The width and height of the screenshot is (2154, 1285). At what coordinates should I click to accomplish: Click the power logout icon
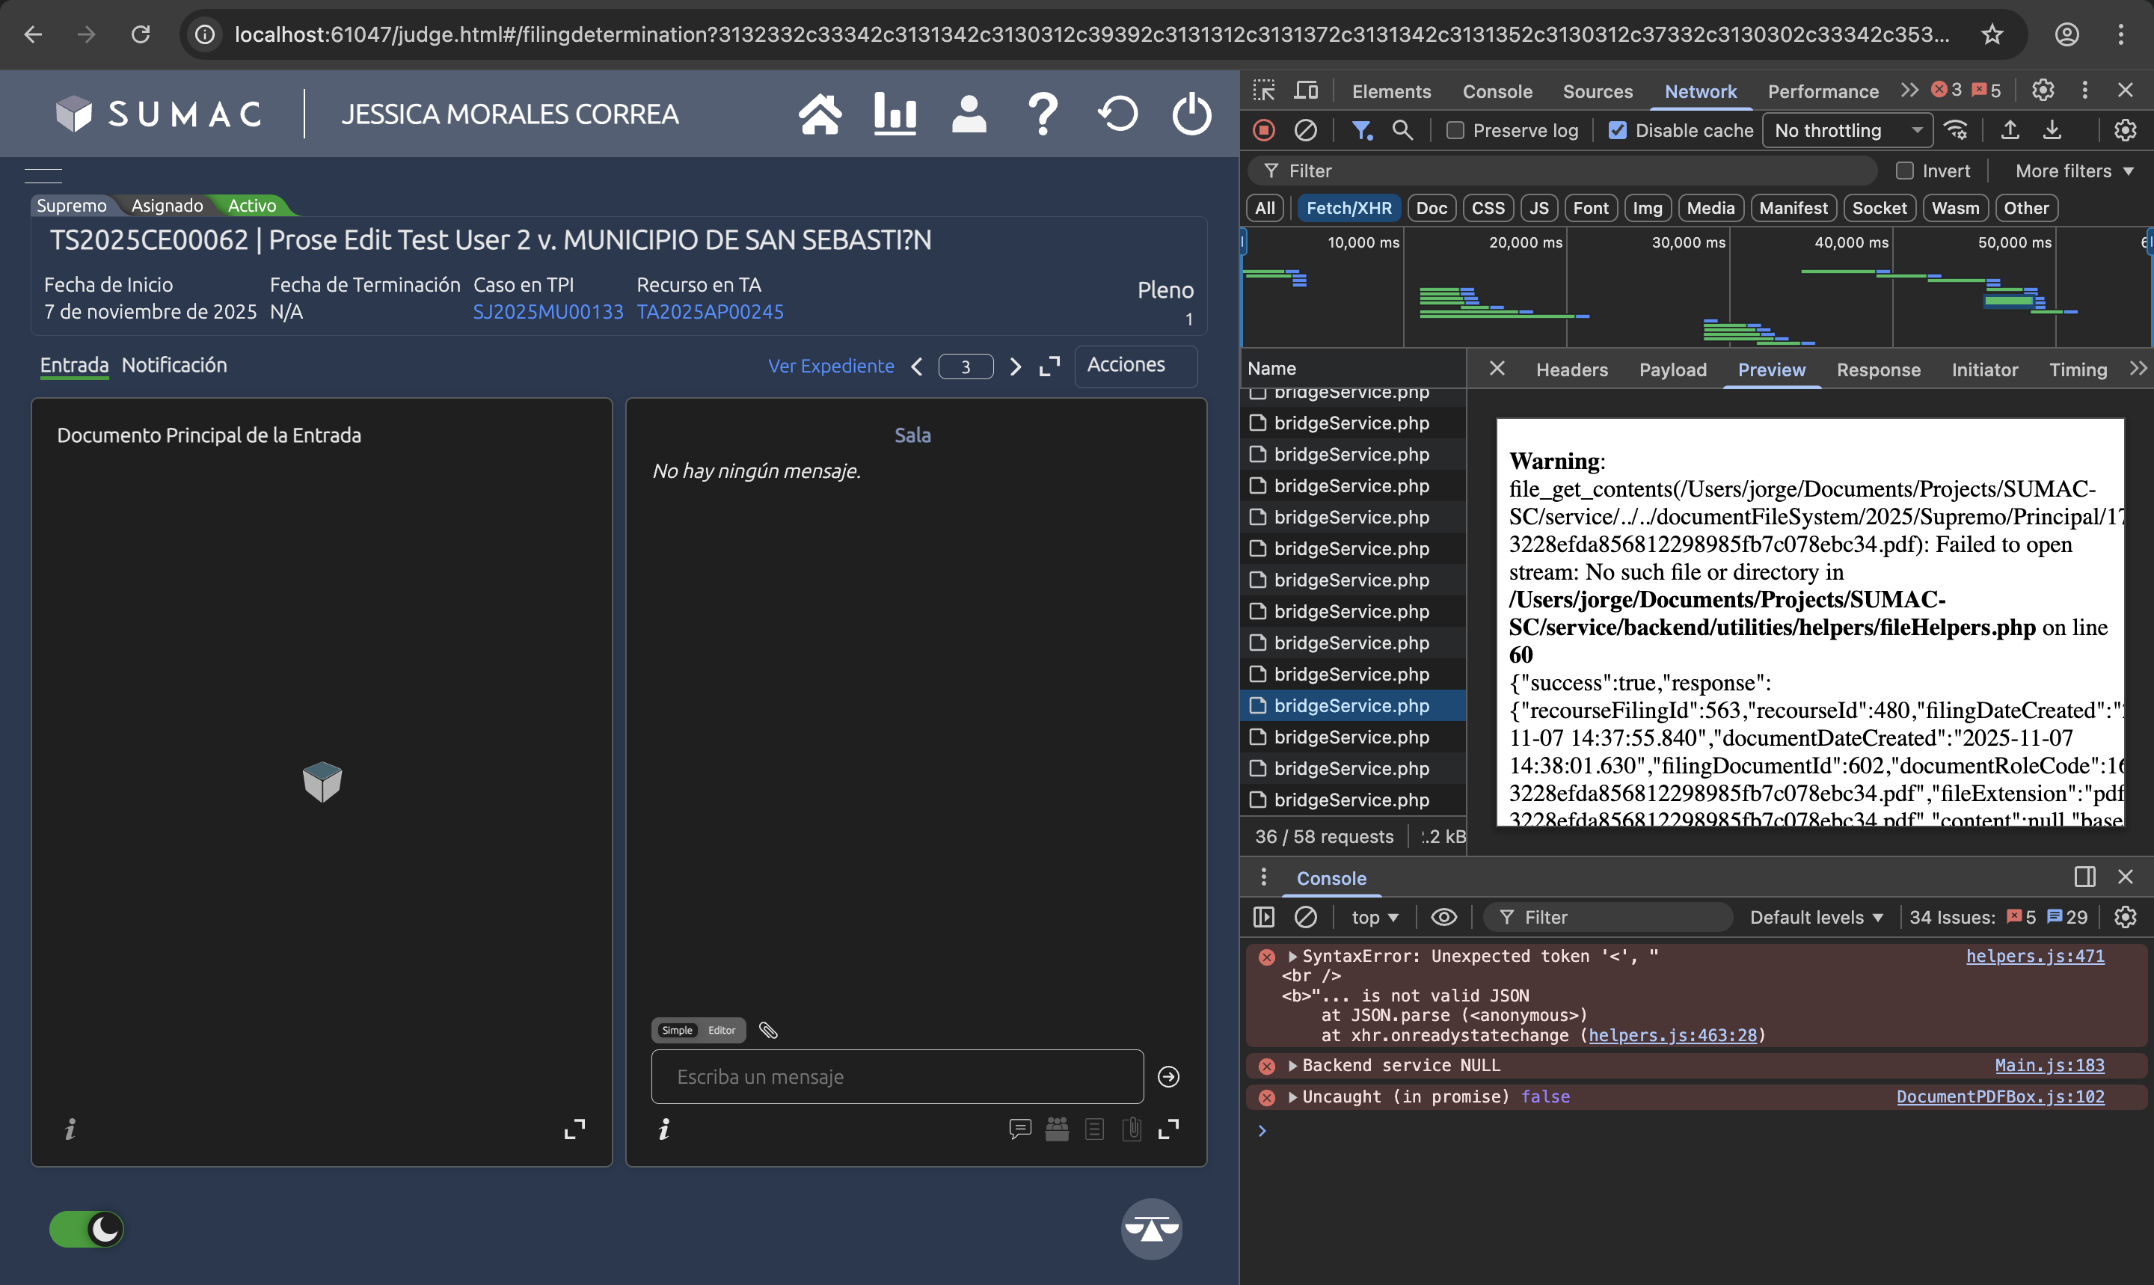1191,114
